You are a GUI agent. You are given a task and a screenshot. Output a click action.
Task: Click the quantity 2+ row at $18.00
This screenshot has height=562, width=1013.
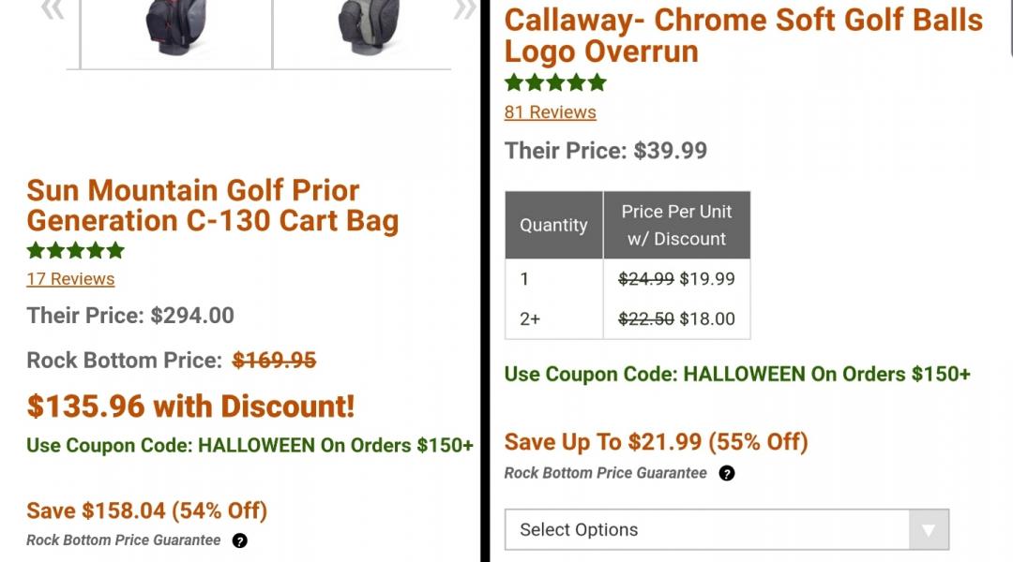point(627,318)
